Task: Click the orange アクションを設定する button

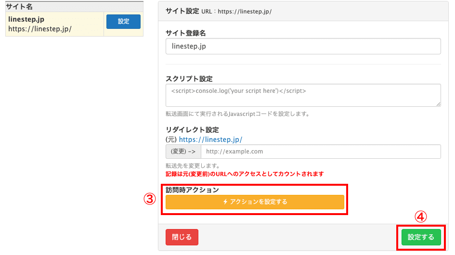Action: coord(255,202)
